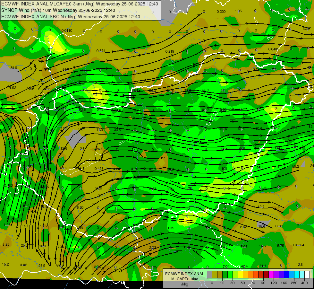Click the station value 44.7
Screen dimensions: 314x289
tap(66, 70)
